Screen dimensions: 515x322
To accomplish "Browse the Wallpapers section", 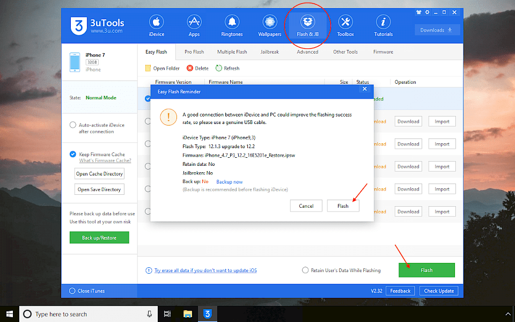I will tap(270, 26).
